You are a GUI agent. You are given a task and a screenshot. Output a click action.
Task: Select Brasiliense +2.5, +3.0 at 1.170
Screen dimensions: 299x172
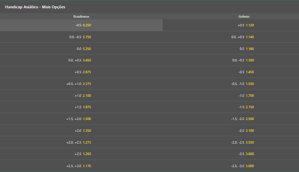81,166
